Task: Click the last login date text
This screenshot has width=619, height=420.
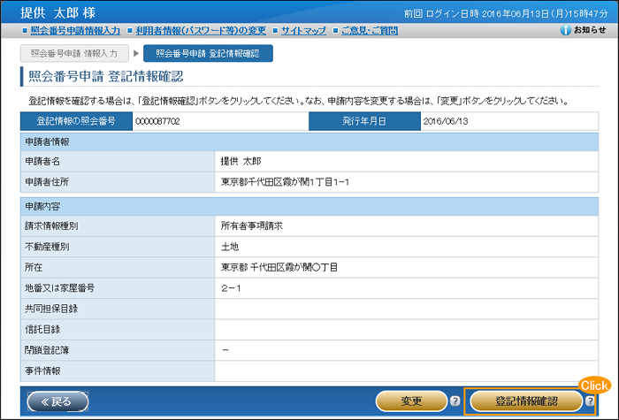Action: pos(506,14)
